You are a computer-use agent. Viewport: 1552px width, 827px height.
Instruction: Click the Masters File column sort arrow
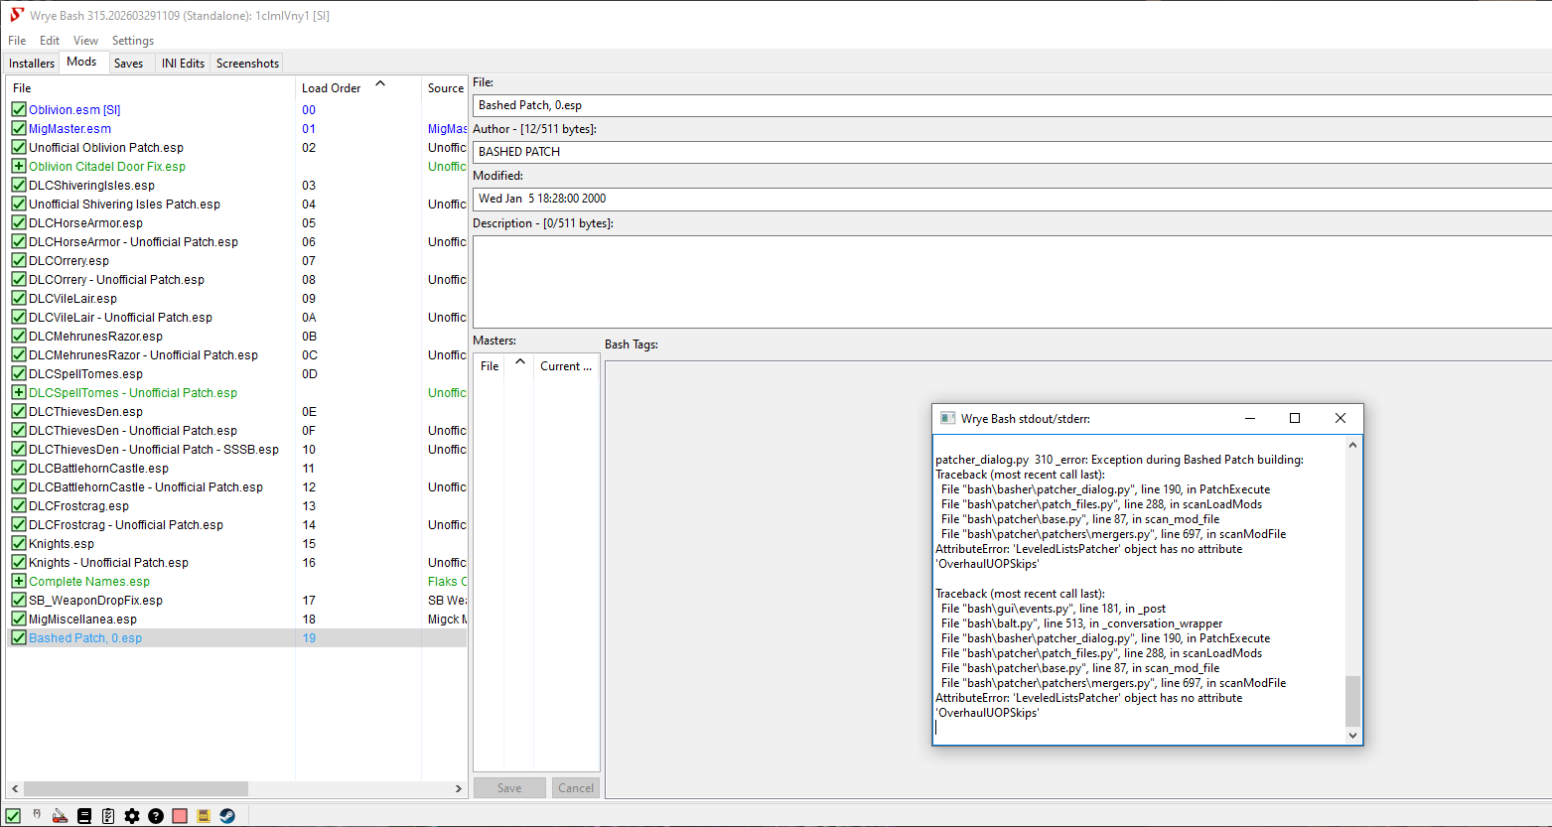(x=520, y=362)
